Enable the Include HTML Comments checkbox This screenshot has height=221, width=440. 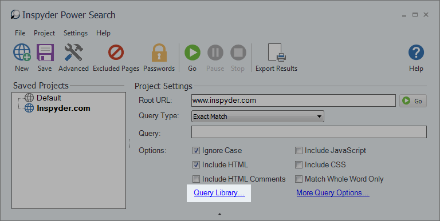[196, 179]
